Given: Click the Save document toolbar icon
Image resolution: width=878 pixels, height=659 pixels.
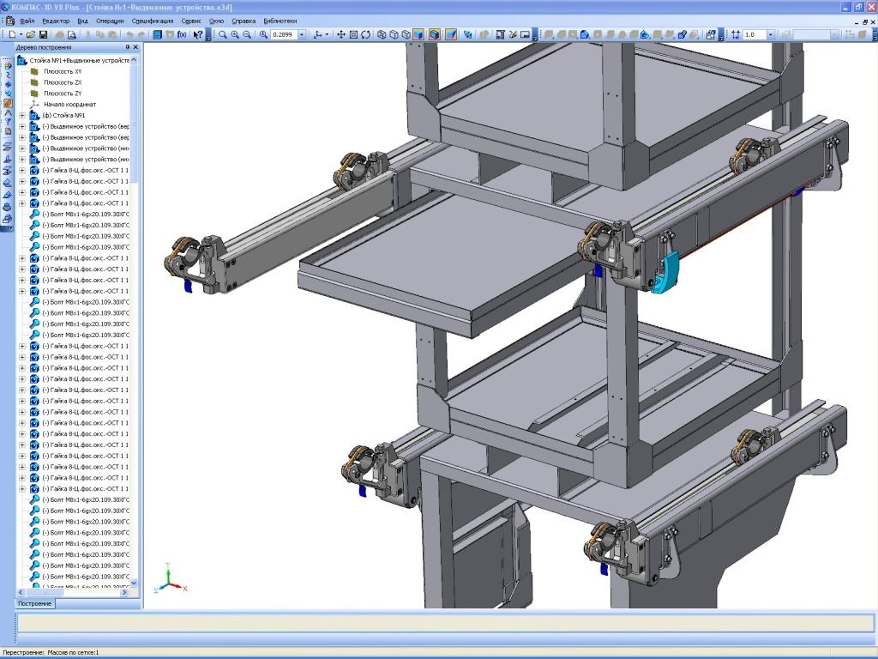Looking at the screenshot, I should point(43,35).
